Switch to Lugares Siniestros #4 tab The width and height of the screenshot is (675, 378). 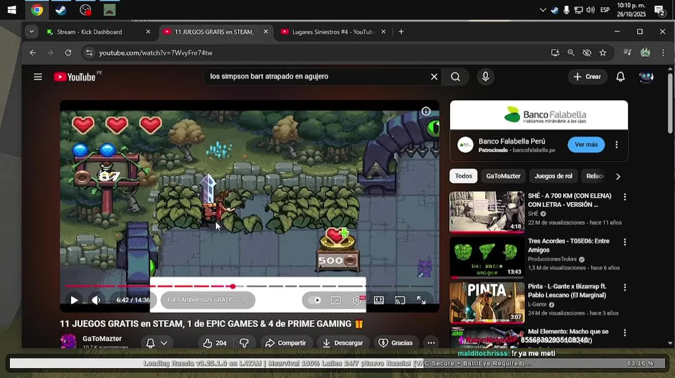click(333, 32)
